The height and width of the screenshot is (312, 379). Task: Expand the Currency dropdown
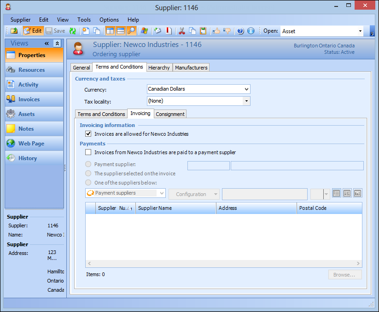coord(246,89)
